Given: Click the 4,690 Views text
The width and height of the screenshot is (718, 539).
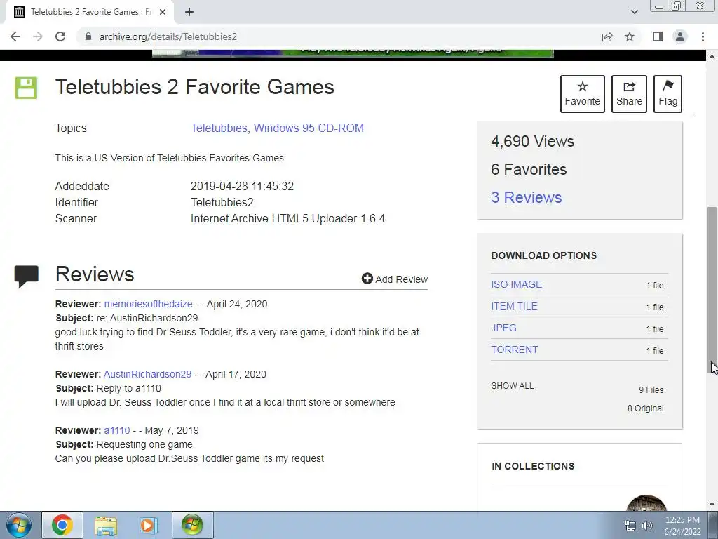Looking at the screenshot, I should [533, 141].
